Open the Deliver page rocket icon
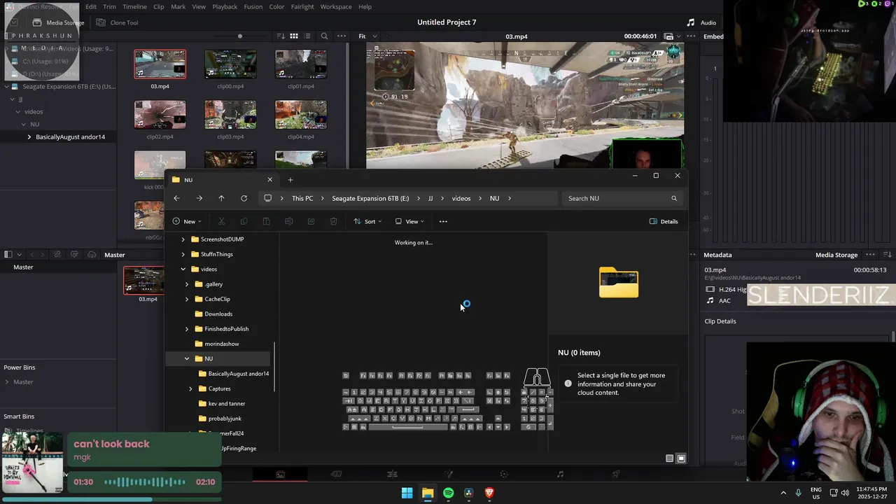This screenshot has width=896, height=504. click(616, 474)
